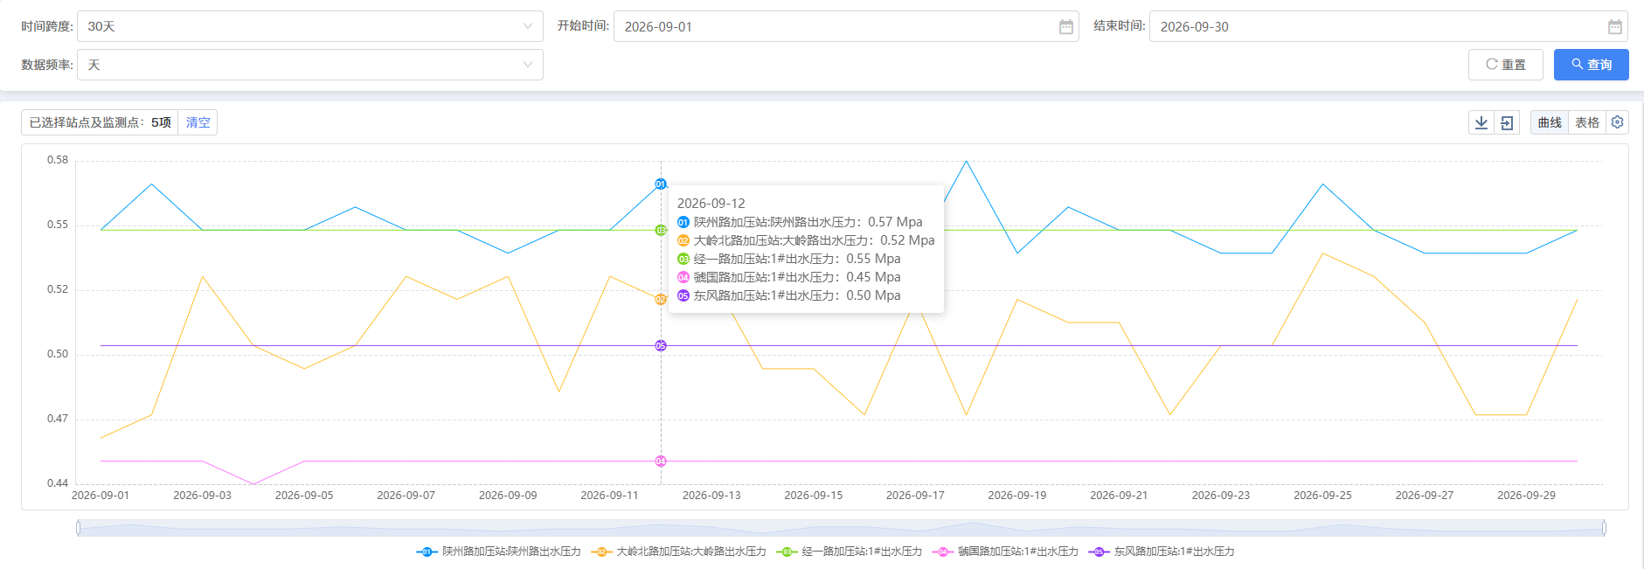The height and width of the screenshot is (569, 1644).
Task: Switch to 表格 view tab
Action: coord(1587,122)
